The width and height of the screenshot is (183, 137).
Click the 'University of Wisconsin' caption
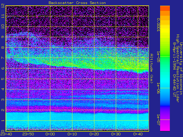(x=181, y=68)
